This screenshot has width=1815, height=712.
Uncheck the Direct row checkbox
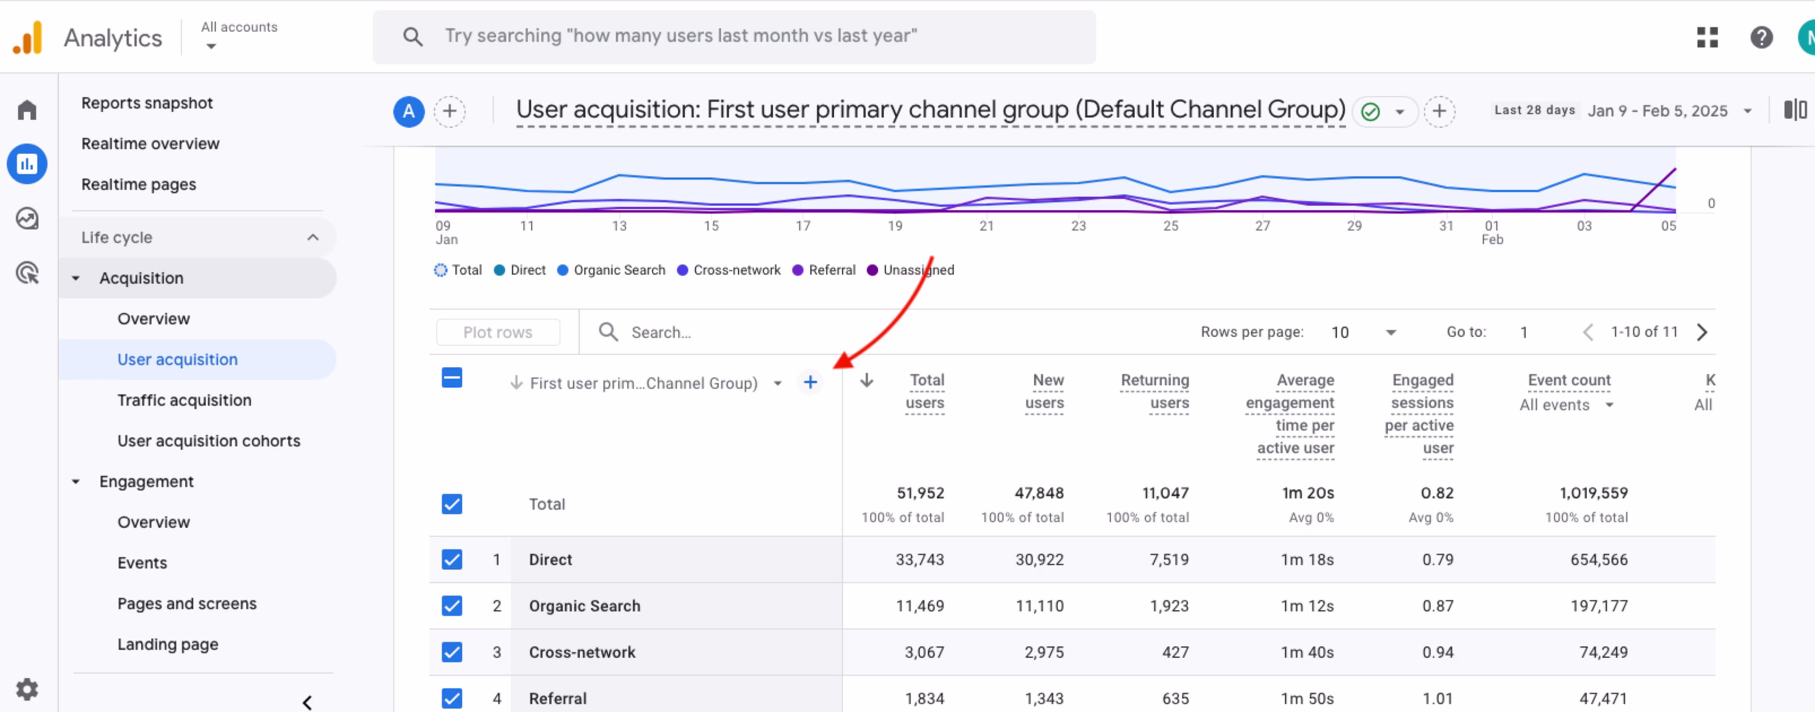pos(452,559)
